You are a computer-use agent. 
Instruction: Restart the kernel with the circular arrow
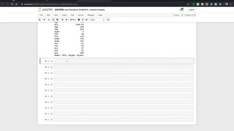[x=83, y=20]
